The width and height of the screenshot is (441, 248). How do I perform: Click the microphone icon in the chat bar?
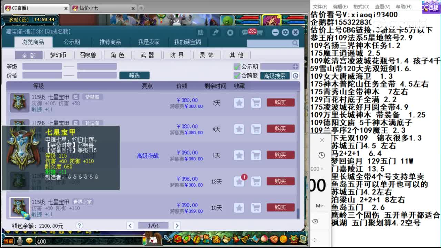click(x=20, y=241)
